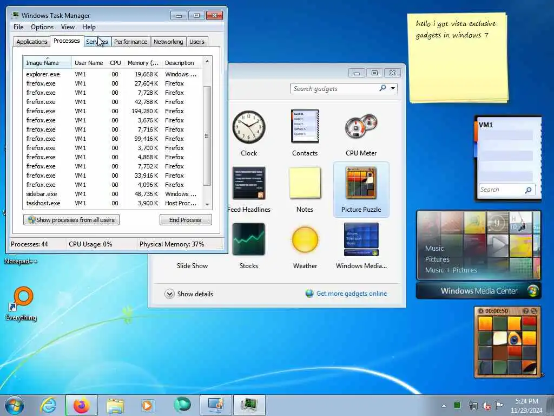The height and width of the screenshot is (416, 554).
Task: Select the Clock gadget icon
Action: click(249, 127)
